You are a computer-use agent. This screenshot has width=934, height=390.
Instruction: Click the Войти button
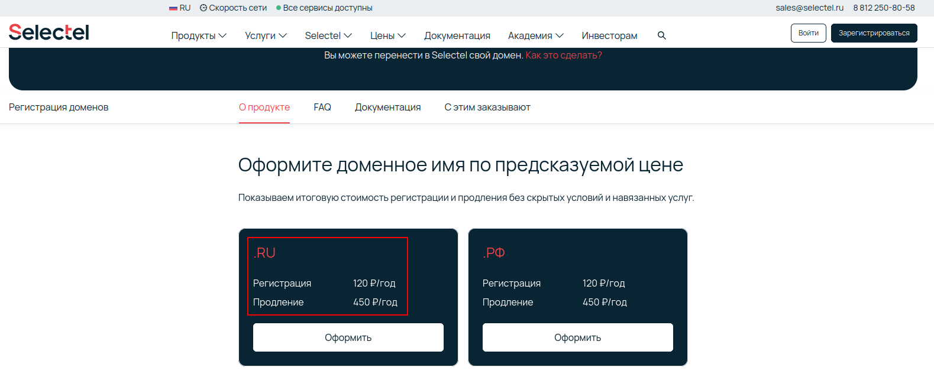pos(809,33)
